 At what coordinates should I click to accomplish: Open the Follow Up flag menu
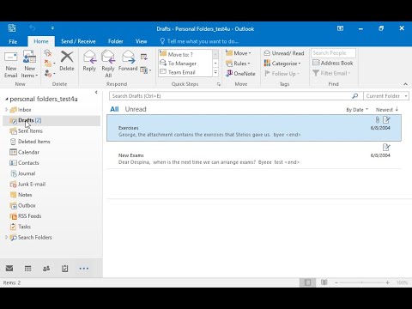point(282,74)
